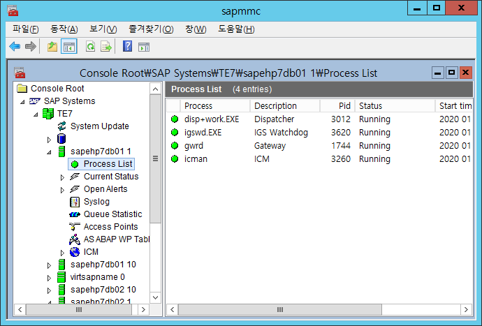Select the IGS Watchdog description cell
Viewport: 482px width, 326px height.
[x=281, y=133]
